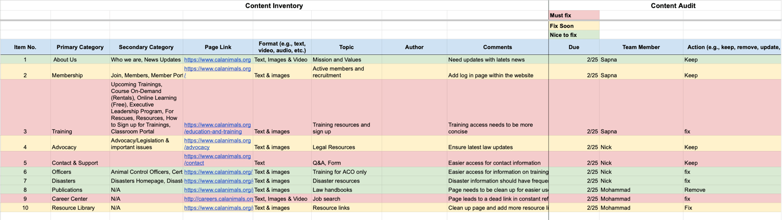Viewport: 782px width, 220px height.
Task: Open the Publications row page link
Action: tap(218, 190)
